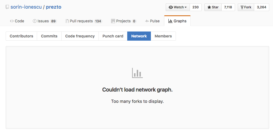The image size is (273, 133).
Task: Switch to the Issues tab
Action: click(45, 21)
